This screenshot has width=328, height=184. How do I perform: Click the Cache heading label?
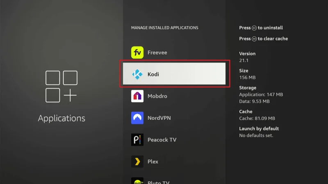246,112
